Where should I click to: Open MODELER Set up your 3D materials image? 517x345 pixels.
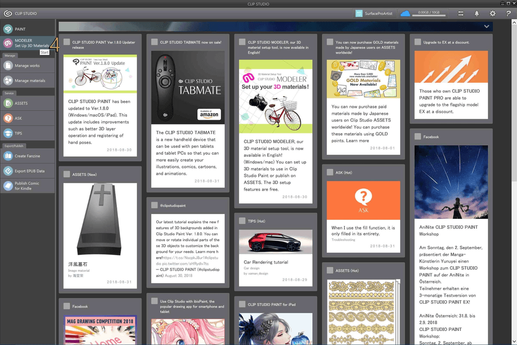pos(276,96)
